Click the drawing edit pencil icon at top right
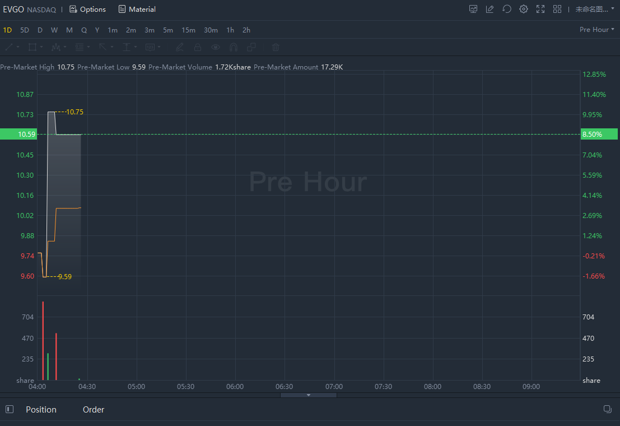620x426 pixels. coord(490,9)
